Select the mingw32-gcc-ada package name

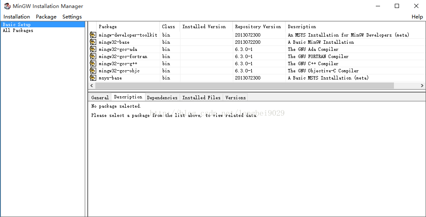[x=118, y=49]
